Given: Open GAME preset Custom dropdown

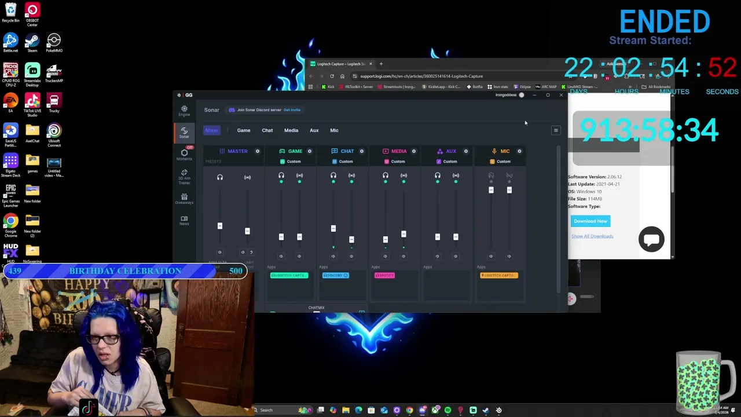Looking at the screenshot, I should (291, 162).
